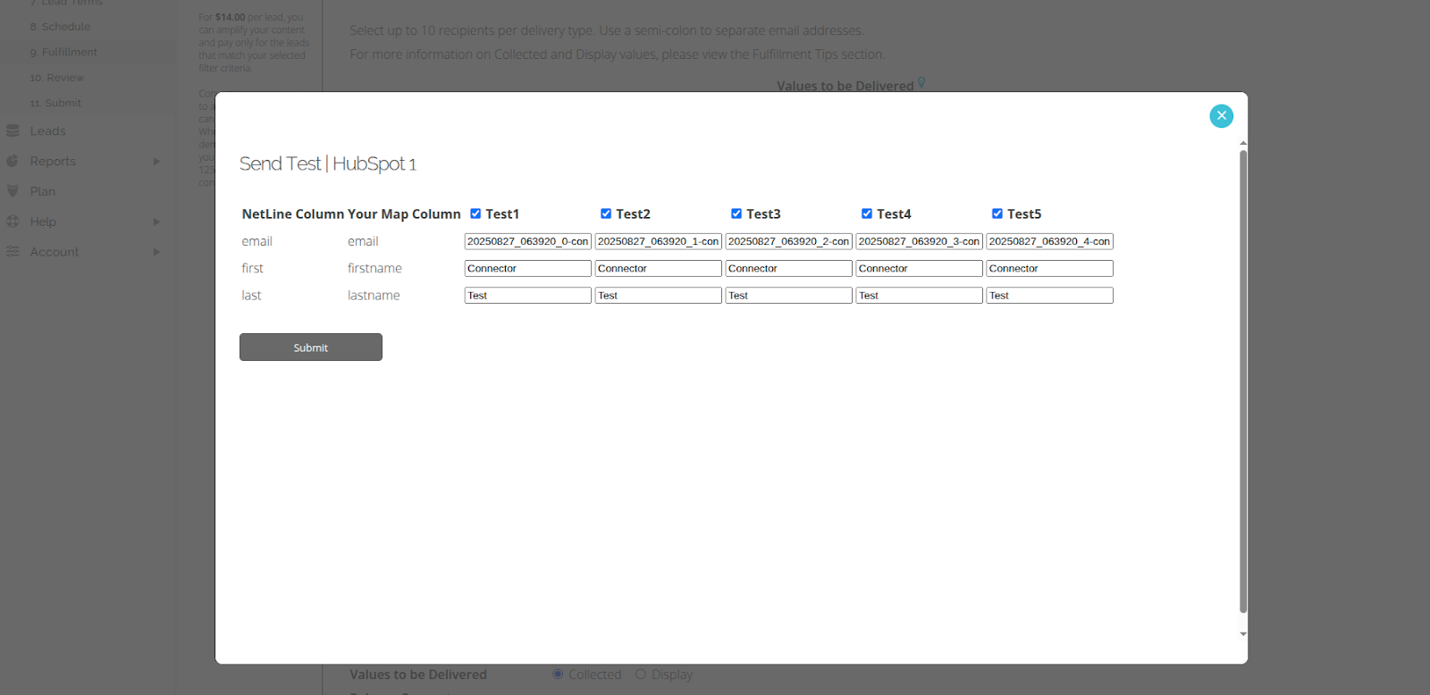The height and width of the screenshot is (695, 1430).
Task: Click the Account list icon
Action: (x=13, y=252)
